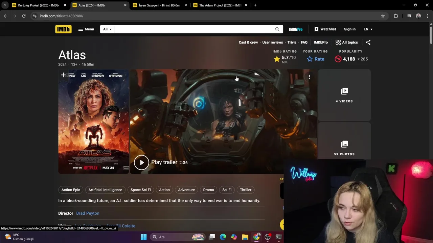This screenshot has width=433, height=243.
Task: Open All topics
Action: (346, 42)
